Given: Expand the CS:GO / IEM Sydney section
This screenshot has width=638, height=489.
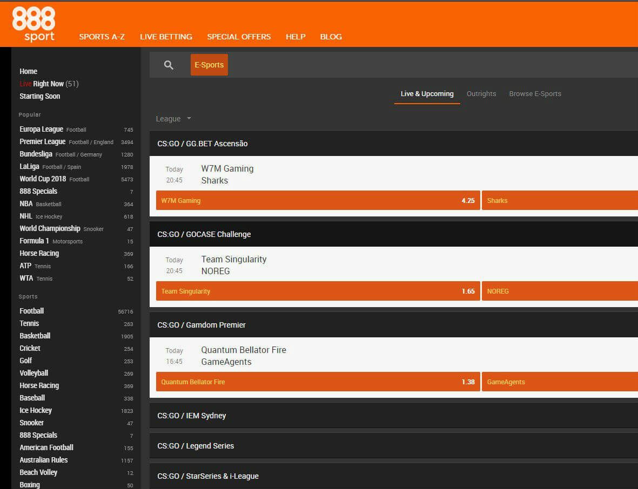Looking at the screenshot, I should [192, 416].
